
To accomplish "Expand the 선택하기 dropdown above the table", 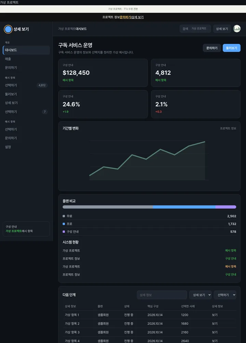I will pos(225,295).
